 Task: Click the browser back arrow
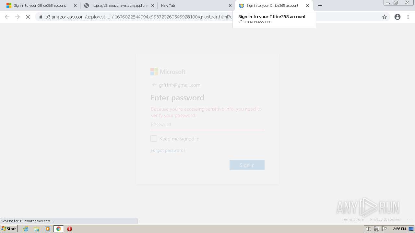(7, 17)
